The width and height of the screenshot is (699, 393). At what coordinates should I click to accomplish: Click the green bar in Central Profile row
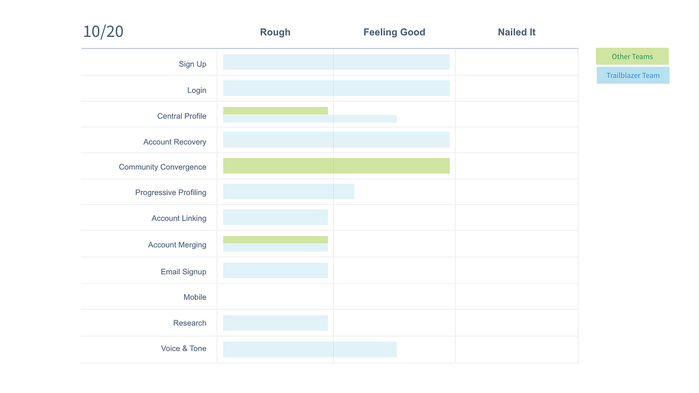point(275,111)
